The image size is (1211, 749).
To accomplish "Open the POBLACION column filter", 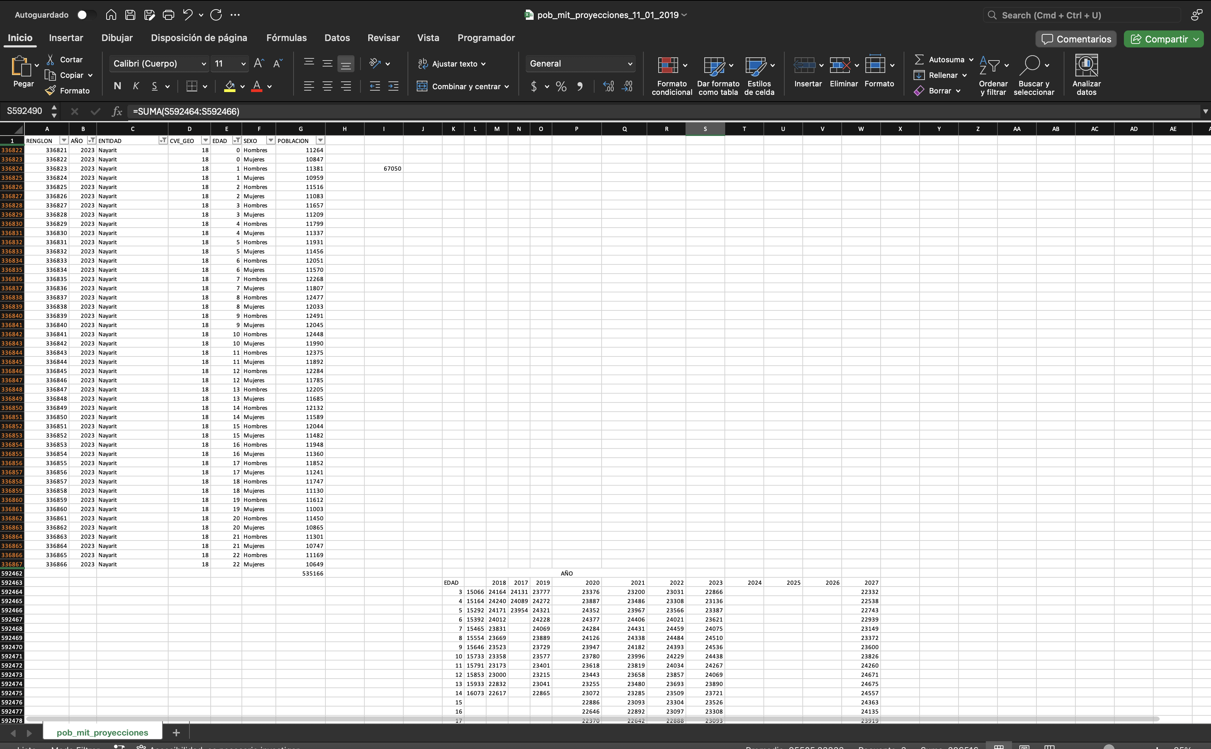I will tap(320, 141).
